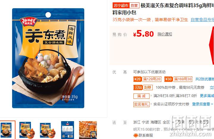This screenshot has width=214, height=139.
Task: View the back-of-package thumbnail
Action: [67, 130]
